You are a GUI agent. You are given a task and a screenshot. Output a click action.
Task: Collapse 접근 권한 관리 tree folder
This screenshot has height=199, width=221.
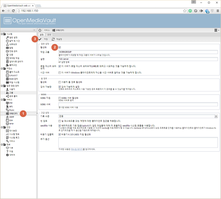click(x=2, y=86)
